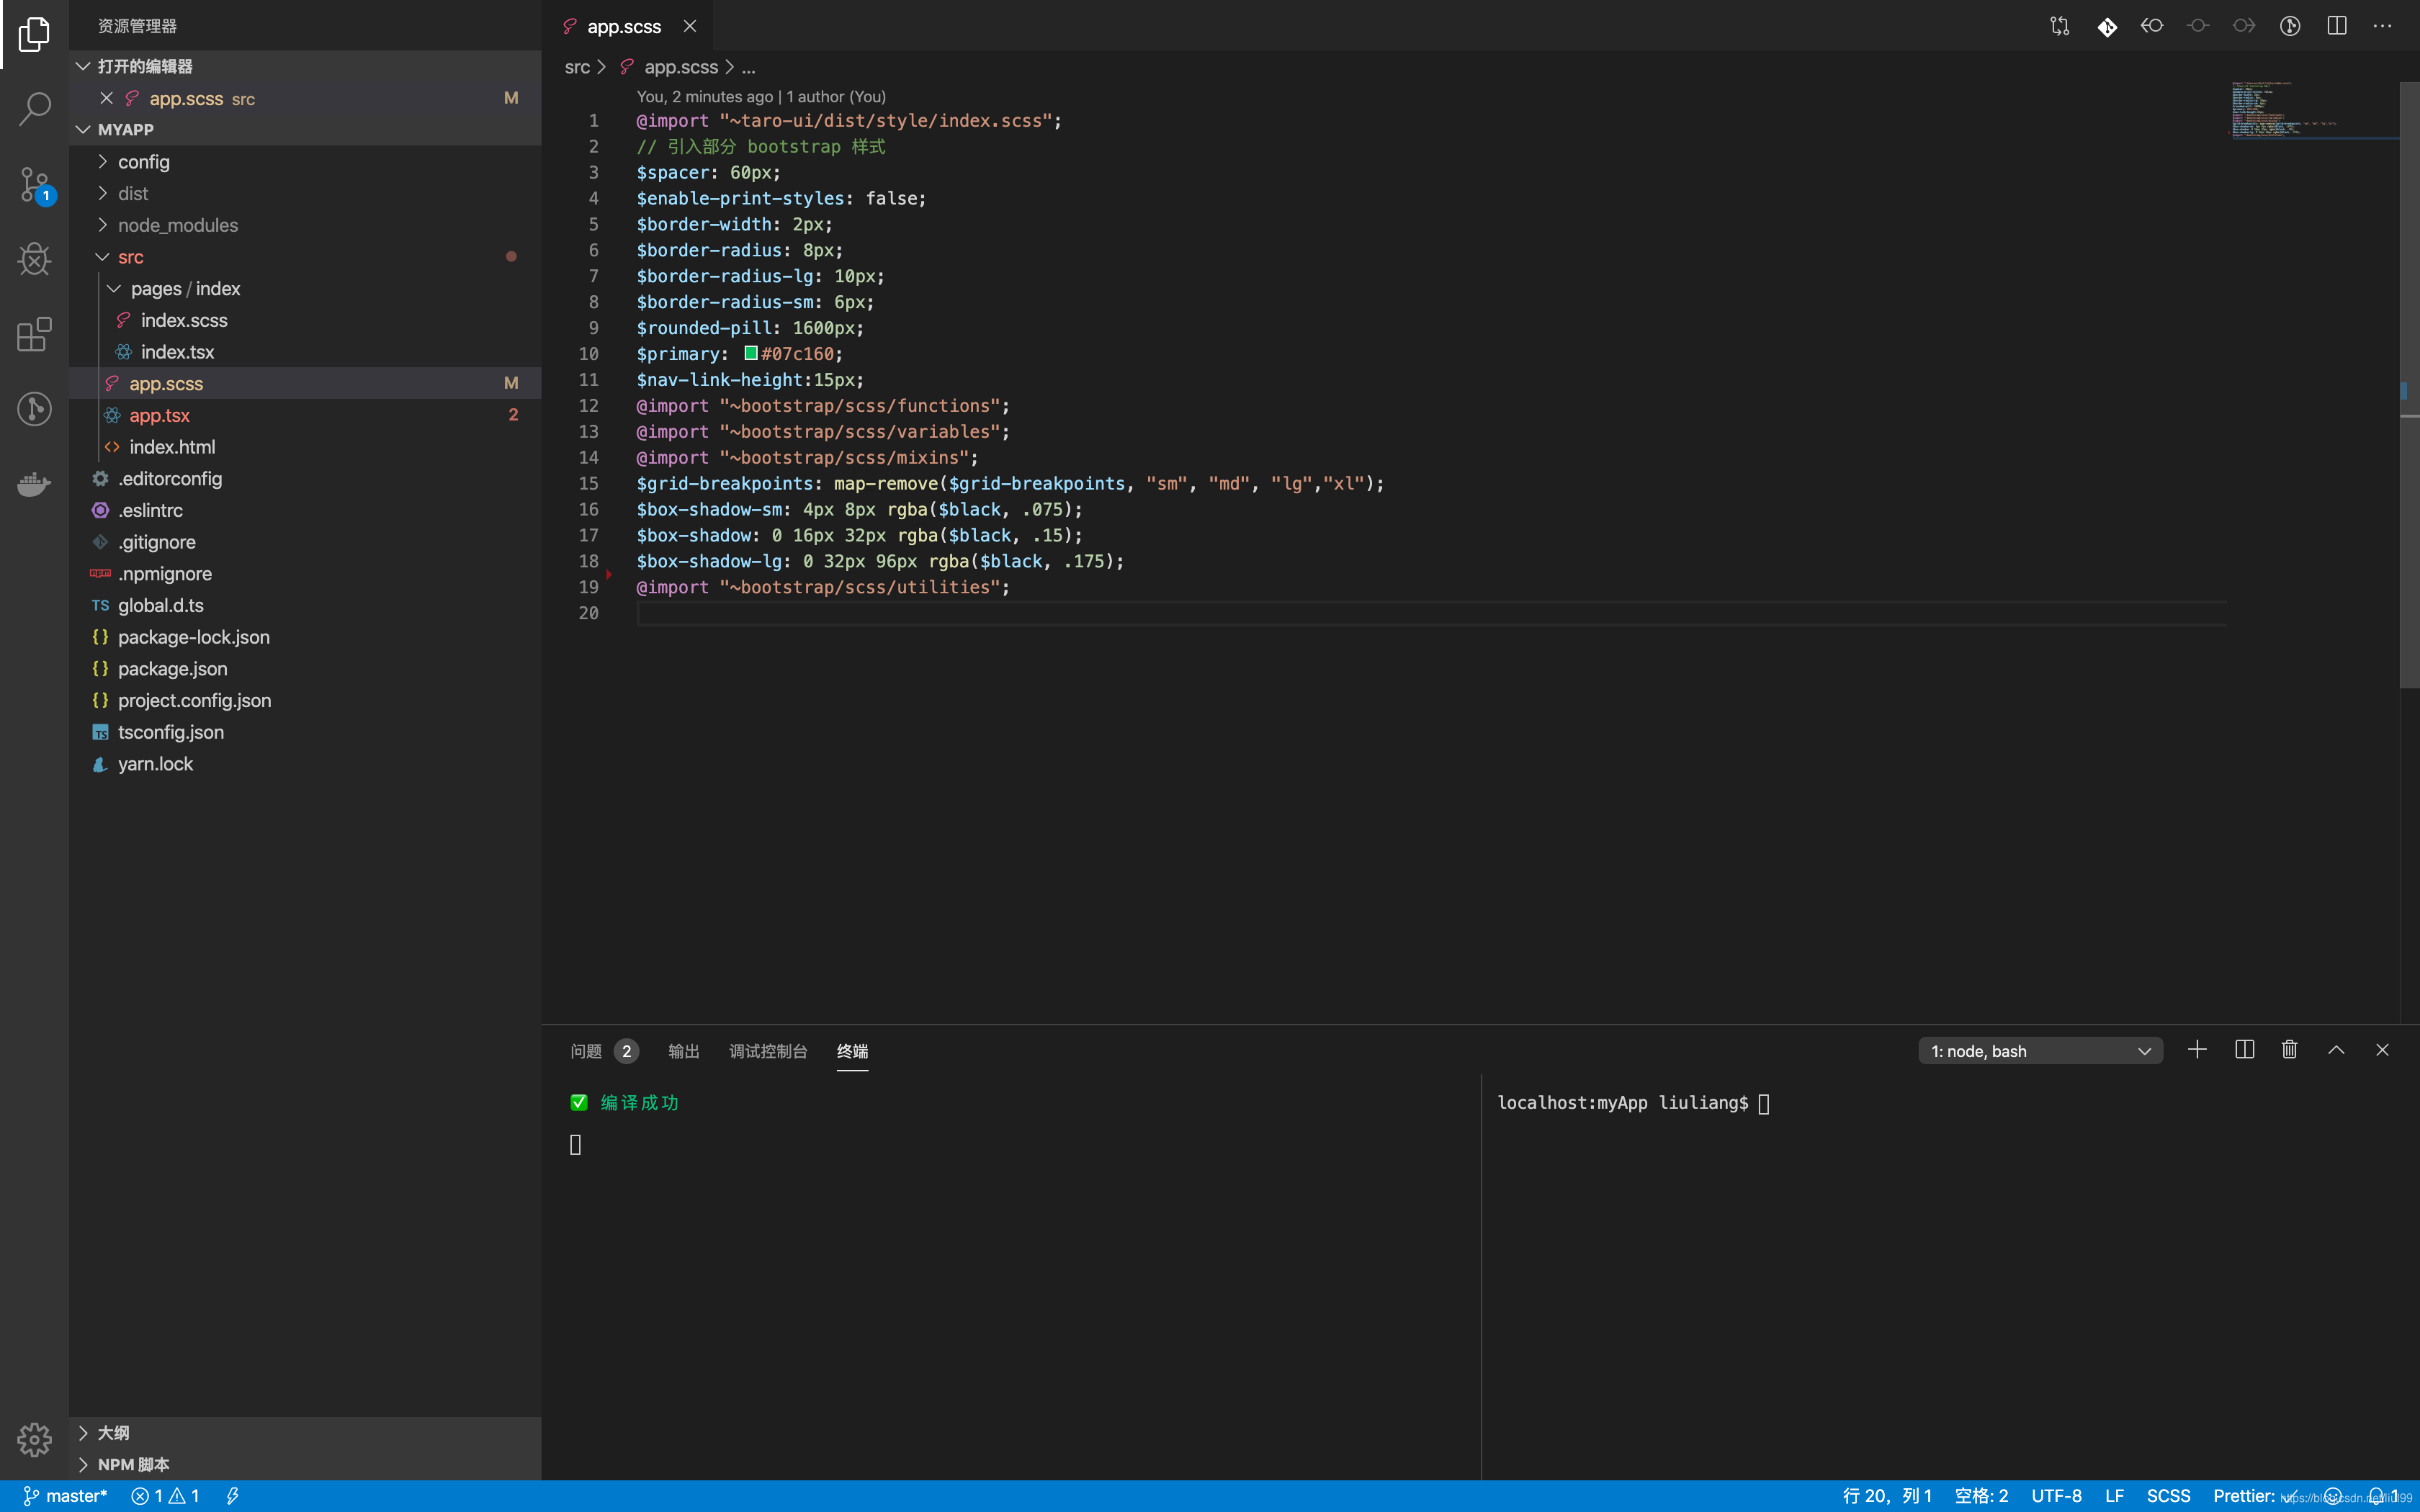
Task: Expand the node_modules folder
Action: 177,225
